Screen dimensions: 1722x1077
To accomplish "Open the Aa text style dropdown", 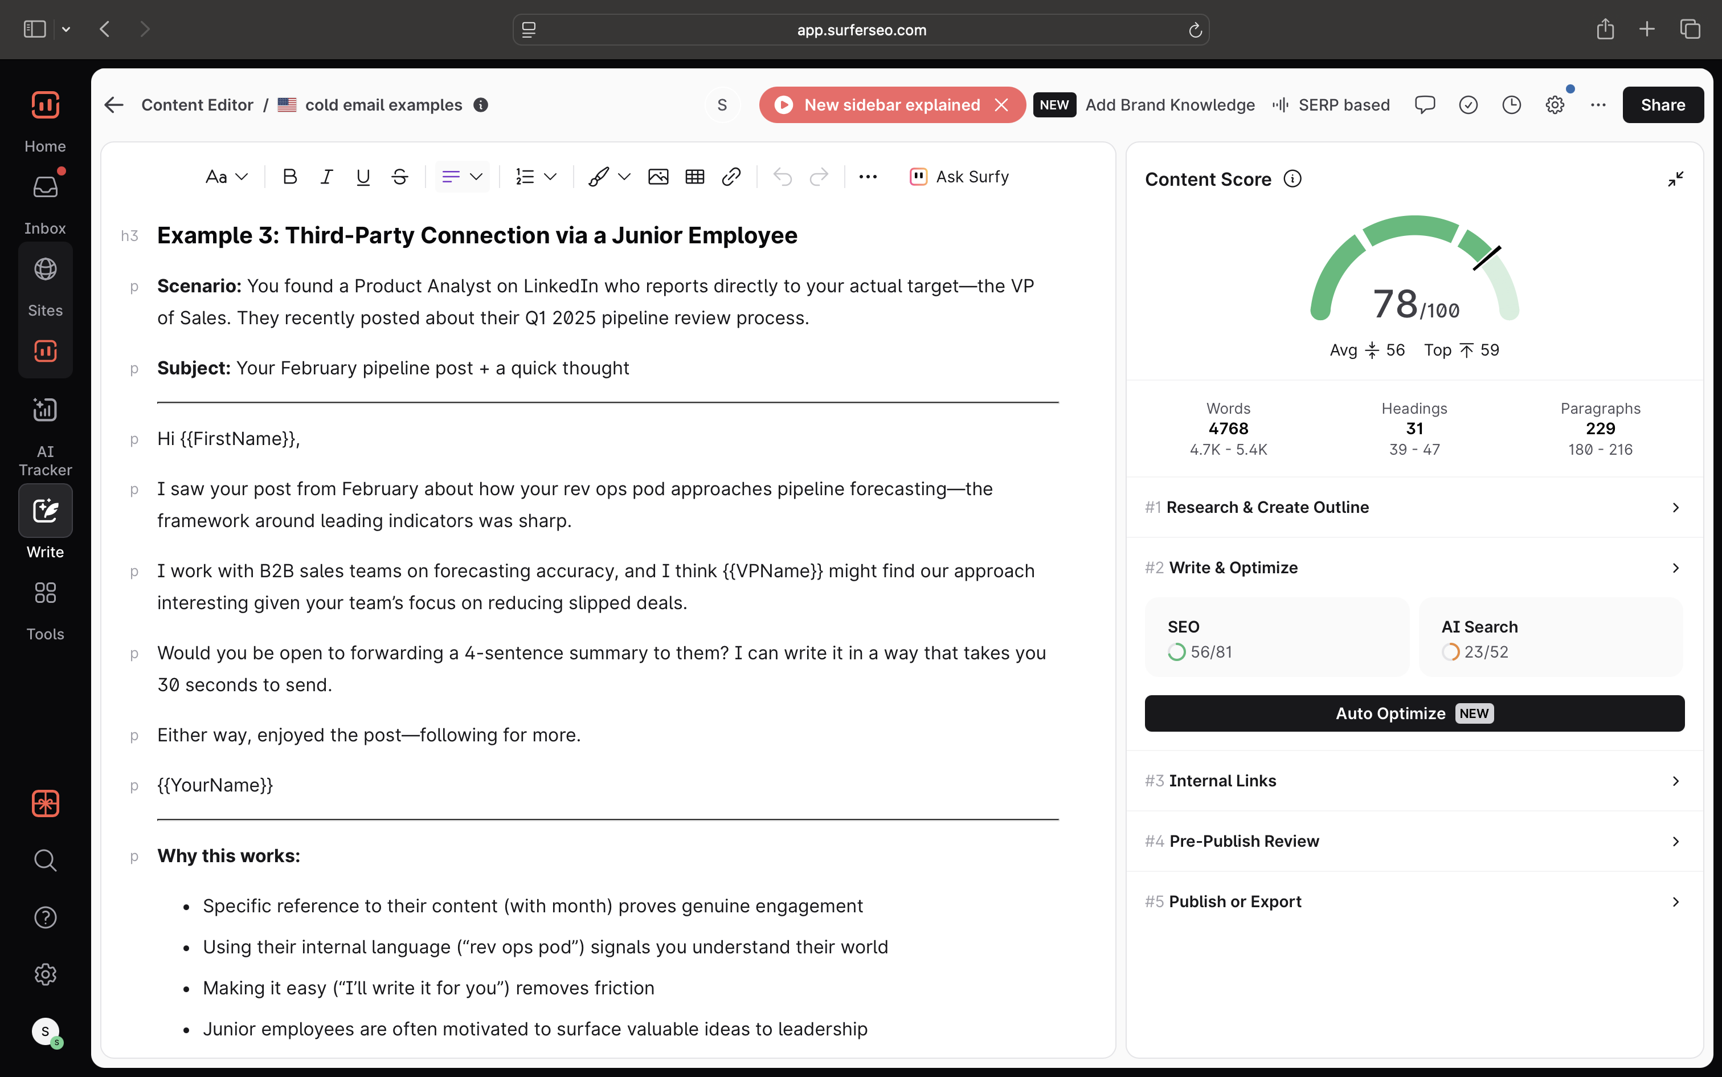I will pos(226,177).
